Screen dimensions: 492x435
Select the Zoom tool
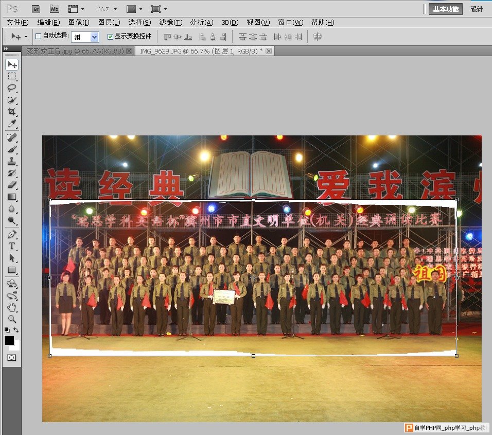click(12, 319)
